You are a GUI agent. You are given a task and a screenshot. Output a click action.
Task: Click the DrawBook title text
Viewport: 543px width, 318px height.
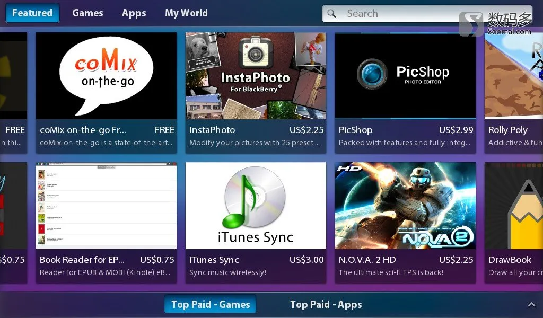pos(510,260)
